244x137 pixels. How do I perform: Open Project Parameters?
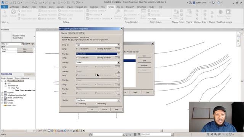point(47,11)
